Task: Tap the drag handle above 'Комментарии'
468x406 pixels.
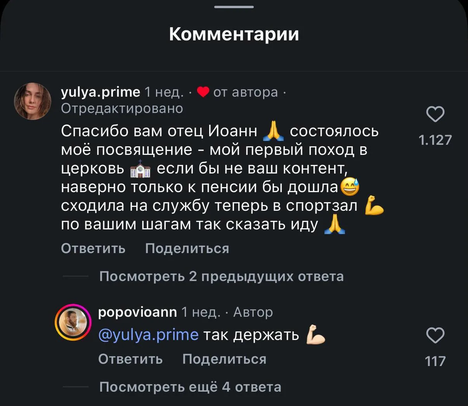Action: [234, 7]
